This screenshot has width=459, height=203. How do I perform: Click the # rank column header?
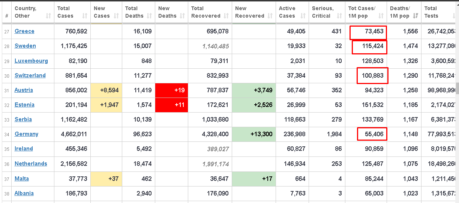(7, 12)
